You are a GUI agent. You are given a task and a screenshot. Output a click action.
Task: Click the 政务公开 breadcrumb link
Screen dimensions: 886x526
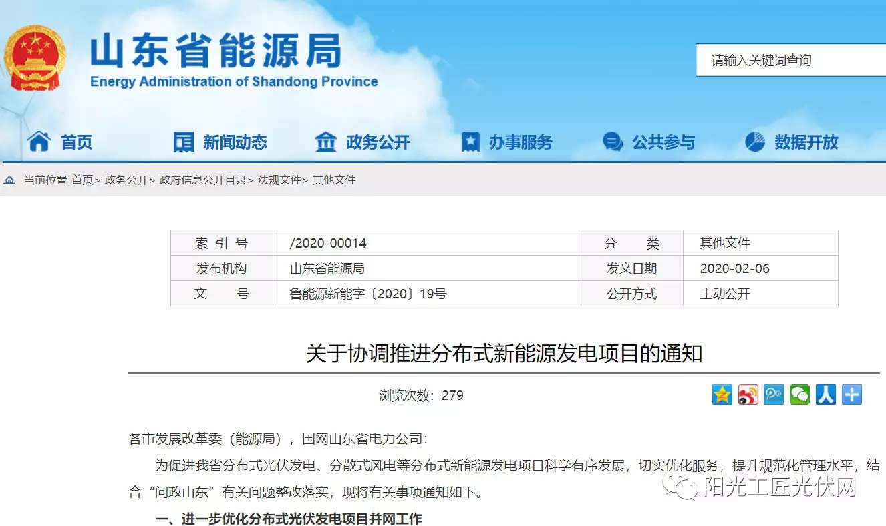tap(126, 180)
